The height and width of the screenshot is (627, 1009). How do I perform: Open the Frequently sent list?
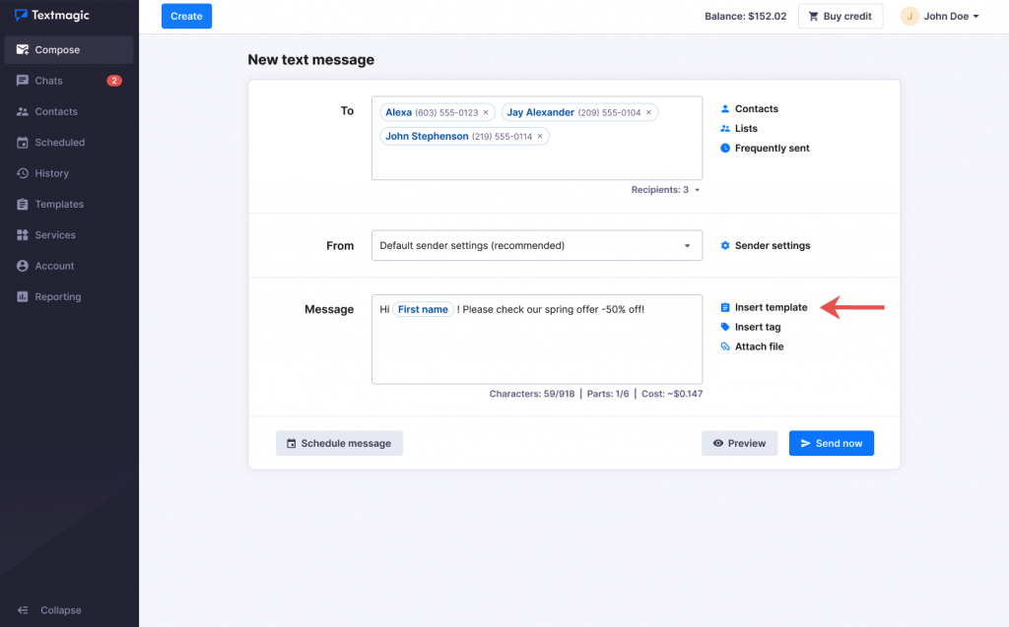(770, 148)
